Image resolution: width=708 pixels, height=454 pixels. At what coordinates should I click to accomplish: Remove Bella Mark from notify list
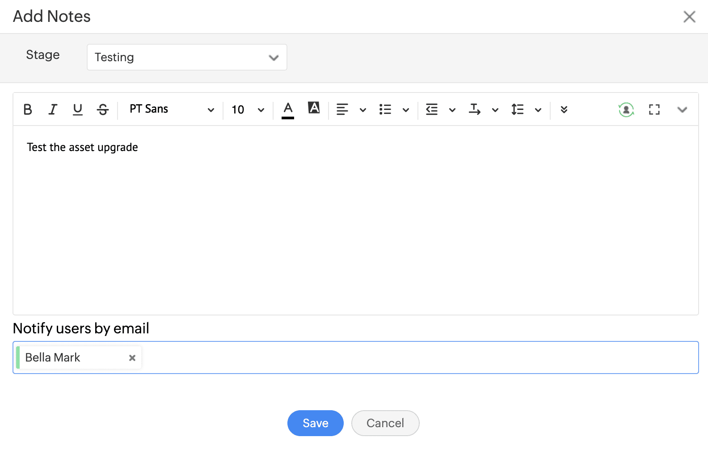(132, 358)
